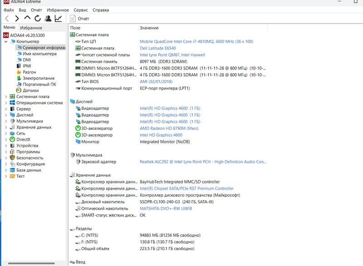Expand the Системная плата tree node
This screenshot has width=363, height=266.
point(6,97)
